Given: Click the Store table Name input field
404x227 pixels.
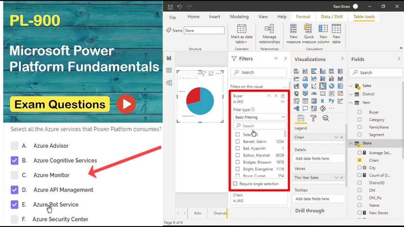Looking at the screenshot, I should (x=204, y=31).
